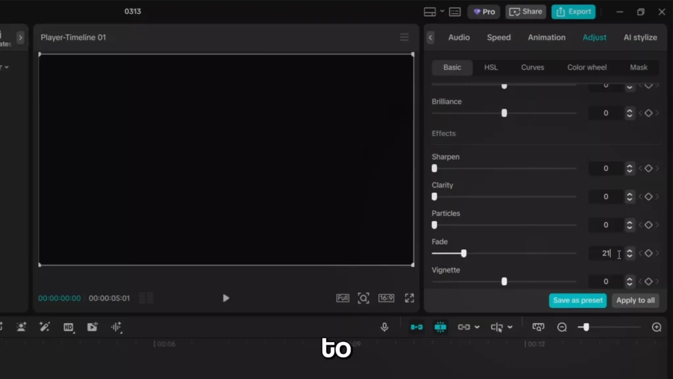Toggle the keyframe diamond for Vignette
The height and width of the screenshot is (379, 673).
(649, 282)
